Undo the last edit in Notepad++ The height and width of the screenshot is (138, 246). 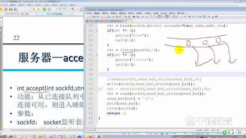click(x=125, y=16)
